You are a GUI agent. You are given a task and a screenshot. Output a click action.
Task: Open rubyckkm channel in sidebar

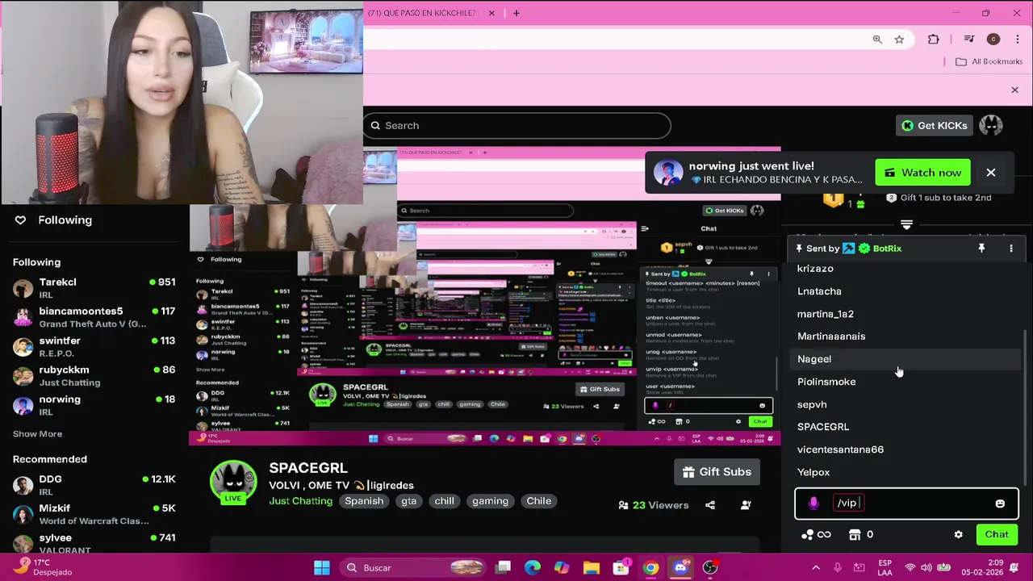coord(94,376)
